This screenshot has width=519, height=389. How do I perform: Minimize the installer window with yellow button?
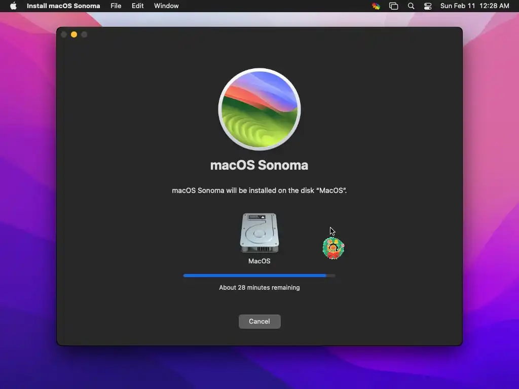click(74, 34)
